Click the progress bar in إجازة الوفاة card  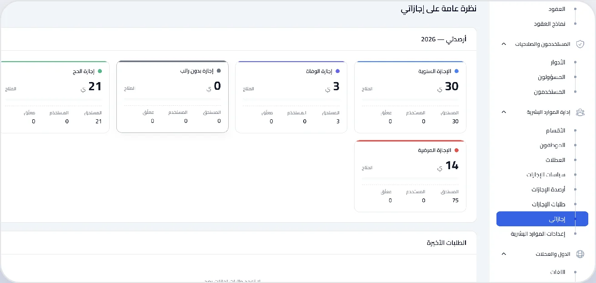pos(291,100)
